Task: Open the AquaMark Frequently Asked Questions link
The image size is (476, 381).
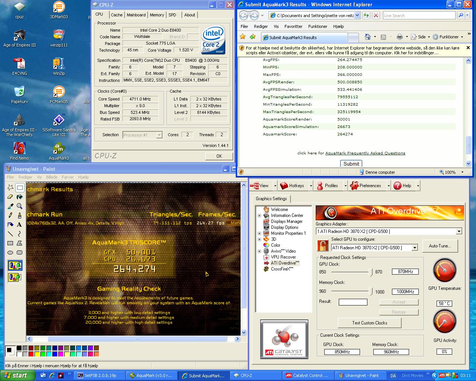Action: [x=365, y=153]
